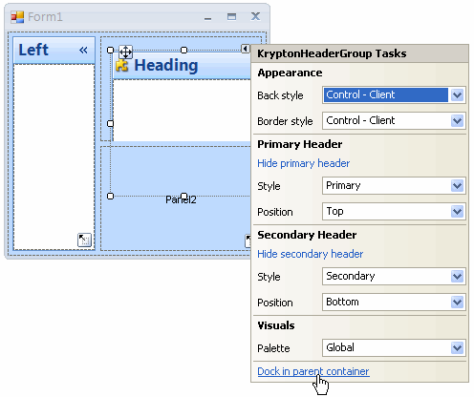This screenshot has width=474, height=397.
Task: Click the move handle icon on Heading group
Action: coord(125,52)
